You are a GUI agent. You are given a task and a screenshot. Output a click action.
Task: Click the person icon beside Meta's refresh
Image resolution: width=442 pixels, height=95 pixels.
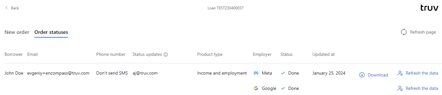(400, 73)
